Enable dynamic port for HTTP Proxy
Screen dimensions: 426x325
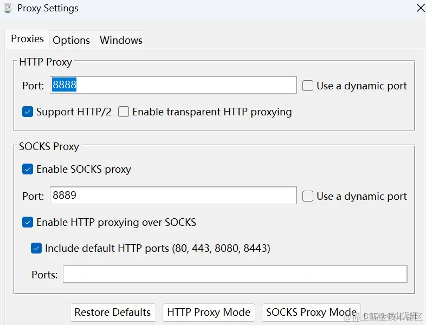[307, 86]
